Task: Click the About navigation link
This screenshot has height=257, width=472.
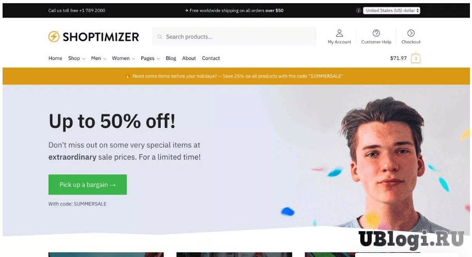Action: point(189,58)
